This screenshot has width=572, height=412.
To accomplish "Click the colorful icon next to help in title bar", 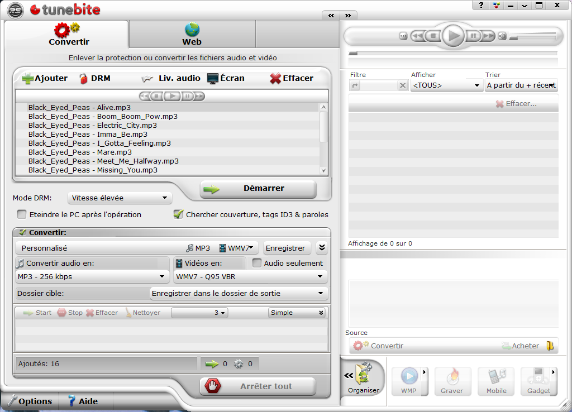I will pos(496,5).
